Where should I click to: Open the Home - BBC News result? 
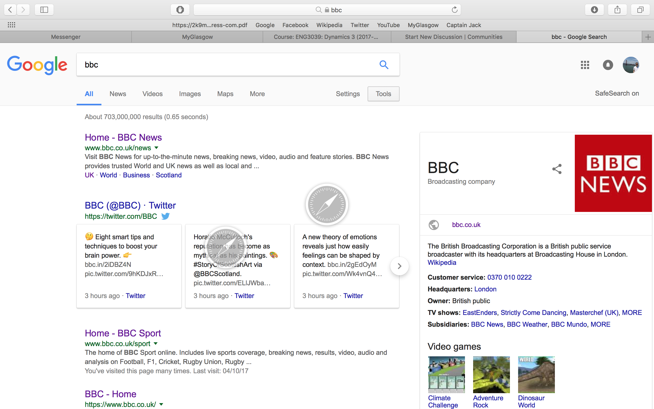(123, 138)
